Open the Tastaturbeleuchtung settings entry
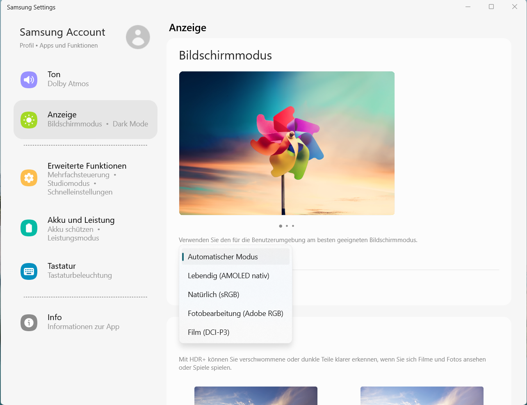This screenshot has width=527, height=405. pyautogui.click(x=80, y=275)
